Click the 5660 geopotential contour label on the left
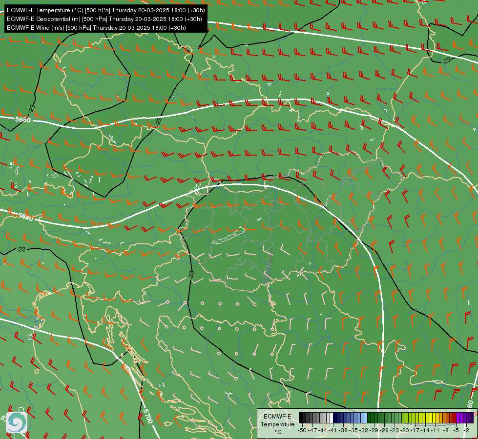Image resolution: width=478 pixels, height=439 pixels. coord(23,120)
